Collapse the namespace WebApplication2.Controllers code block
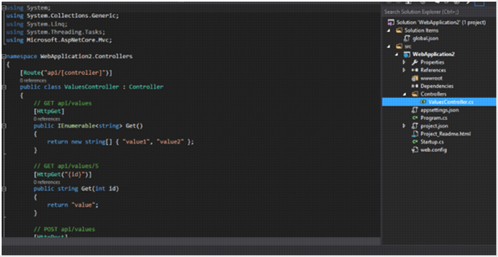The height and width of the screenshot is (257, 498). click(x=4, y=57)
